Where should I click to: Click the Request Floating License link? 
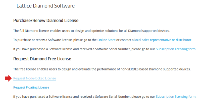31,87
